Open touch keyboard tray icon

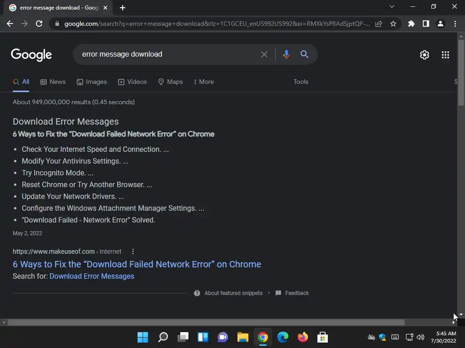[395, 337]
